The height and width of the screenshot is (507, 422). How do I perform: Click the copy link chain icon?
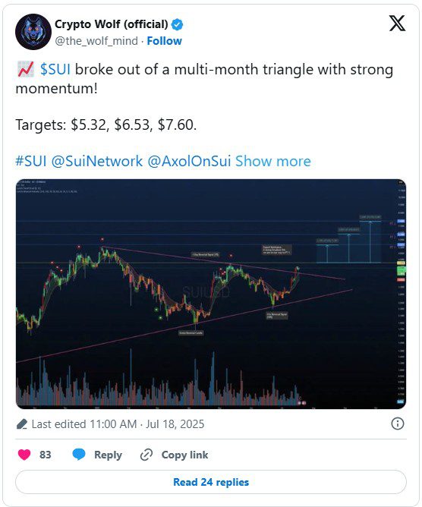146,455
